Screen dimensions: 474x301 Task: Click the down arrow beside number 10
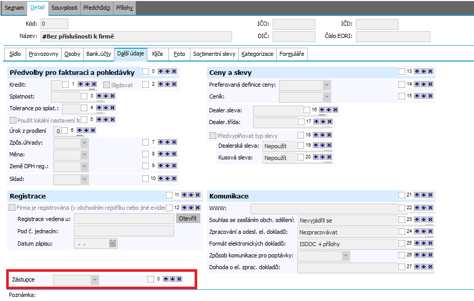coord(167,178)
